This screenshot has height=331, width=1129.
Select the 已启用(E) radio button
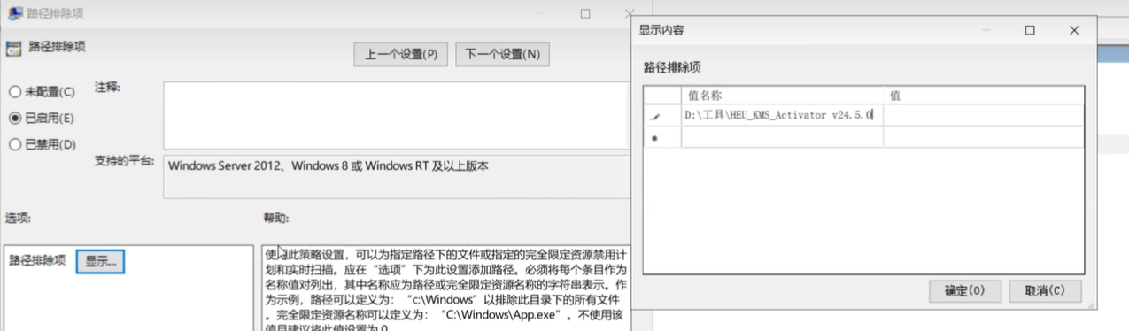(14, 118)
